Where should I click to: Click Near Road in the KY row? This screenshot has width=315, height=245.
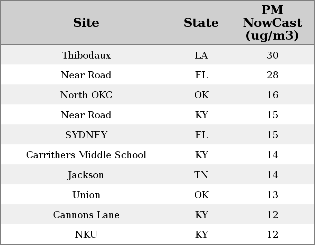pyautogui.click(x=86, y=115)
